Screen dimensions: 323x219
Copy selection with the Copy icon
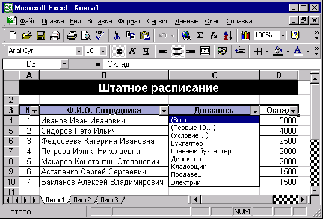click(131, 35)
